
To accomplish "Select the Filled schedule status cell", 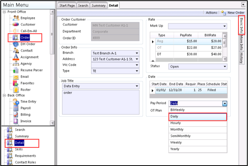I will point(216,90).
